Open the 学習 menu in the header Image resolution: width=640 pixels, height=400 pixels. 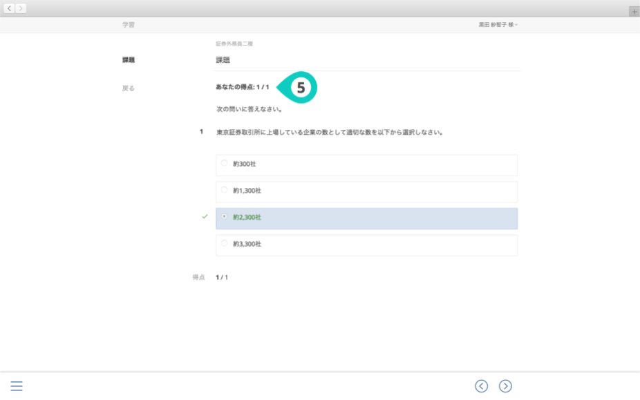(129, 25)
